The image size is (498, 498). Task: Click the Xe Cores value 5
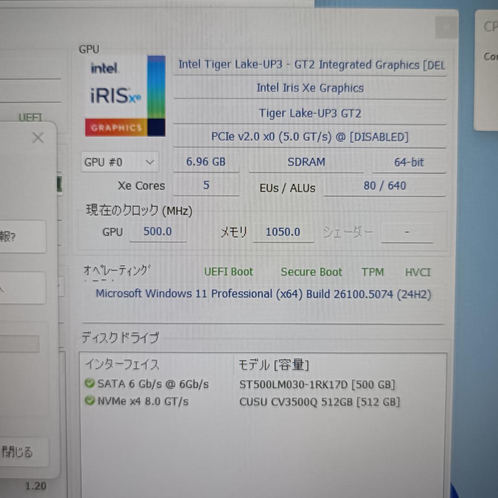coord(206,185)
